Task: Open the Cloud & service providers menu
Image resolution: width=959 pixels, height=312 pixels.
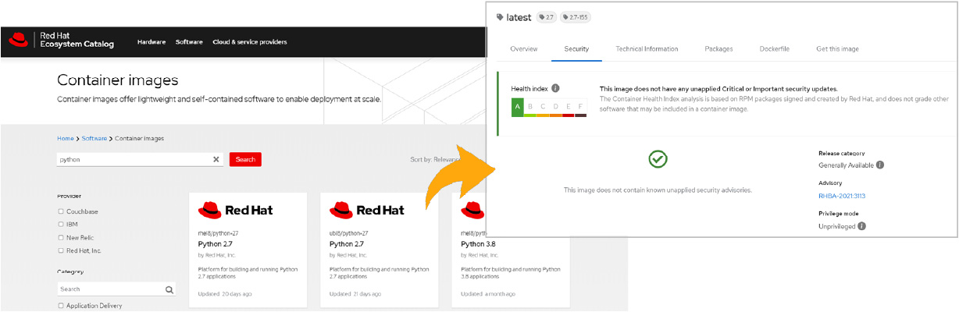Action: 249,42
